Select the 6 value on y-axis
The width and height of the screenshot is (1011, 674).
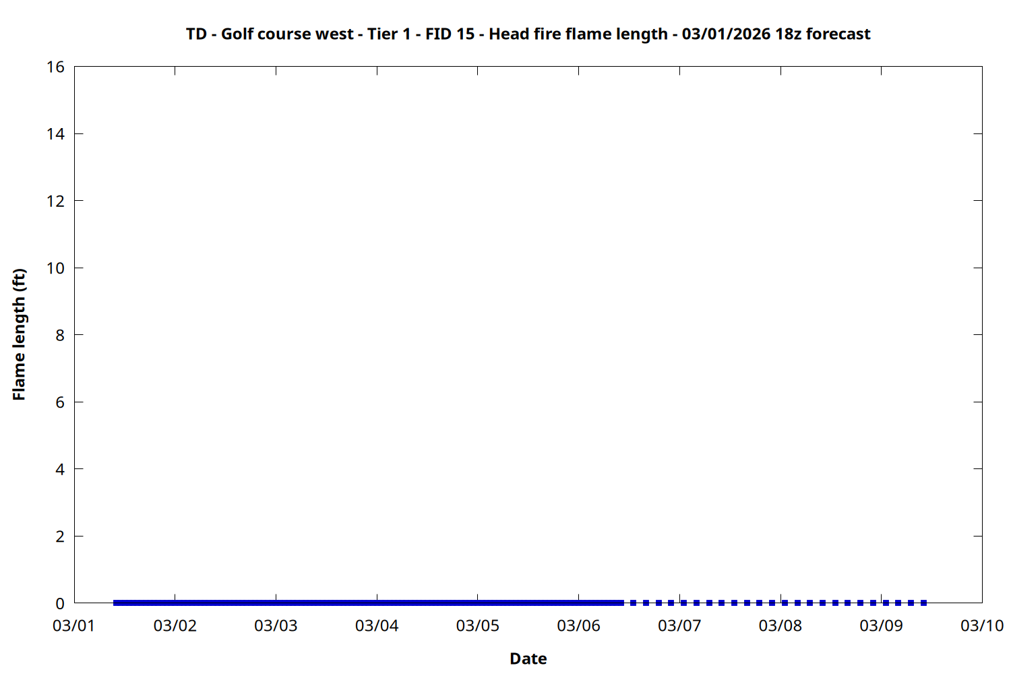click(60, 402)
